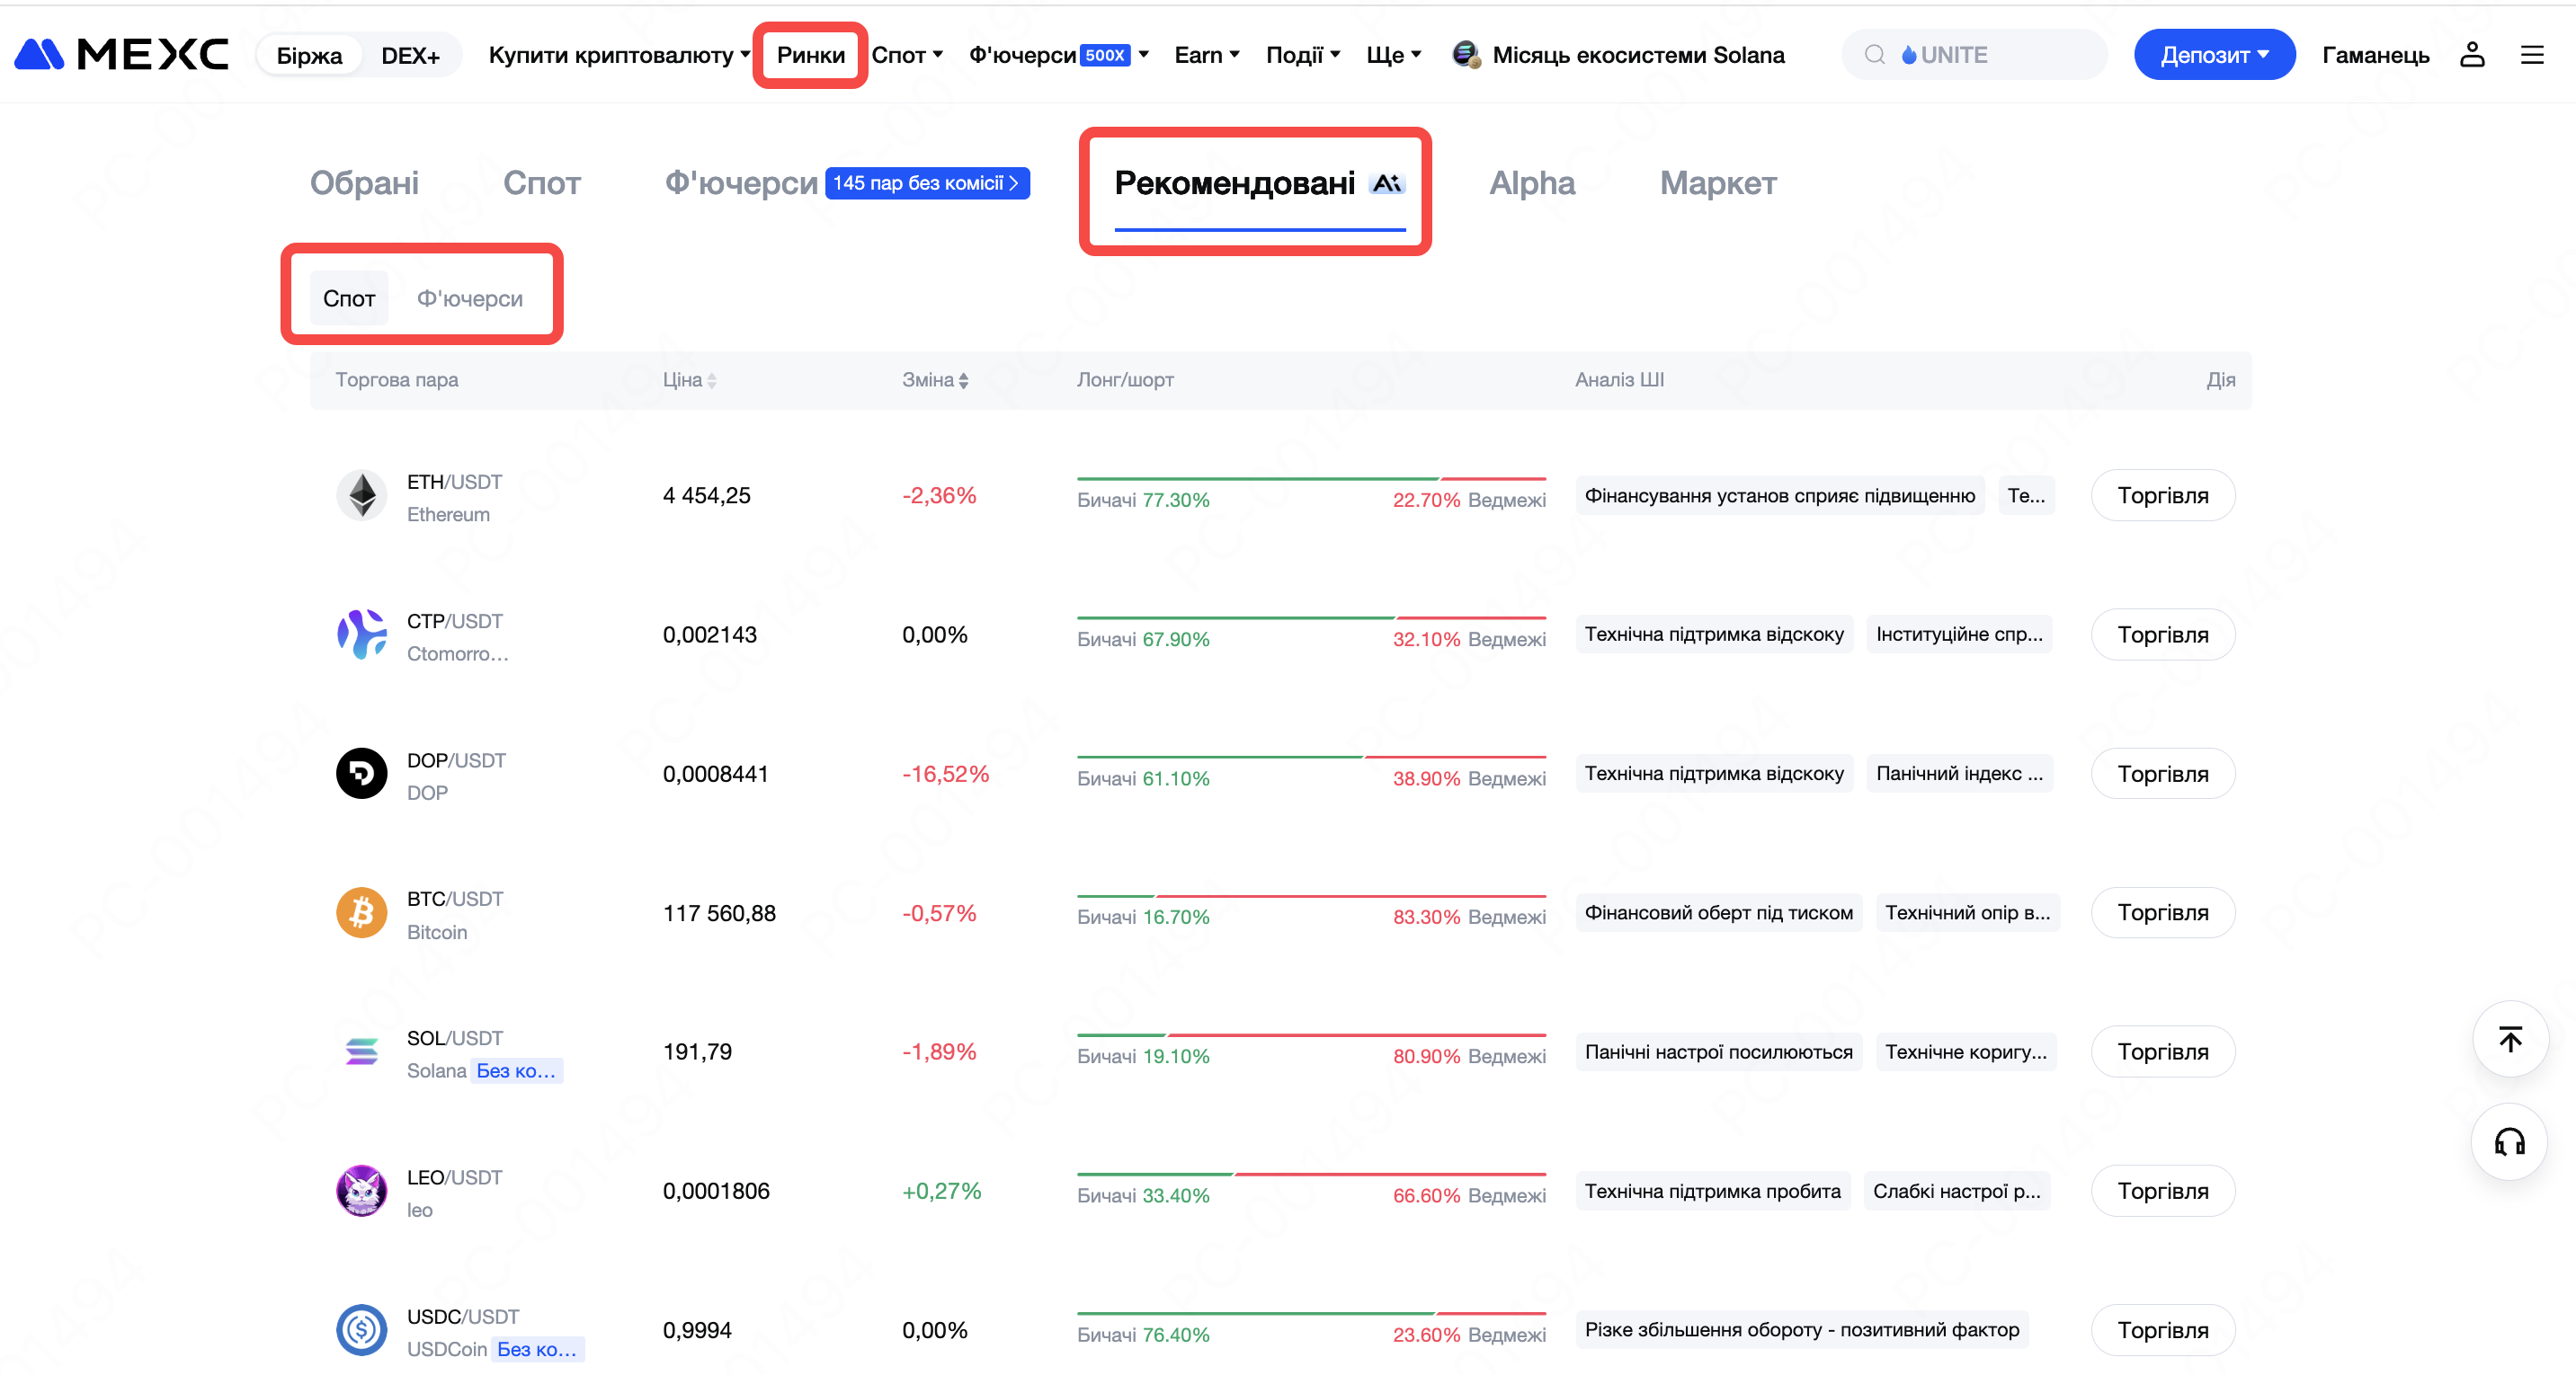Click the CTP coin icon
The image size is (2576, 1375).
pos(362,634)
